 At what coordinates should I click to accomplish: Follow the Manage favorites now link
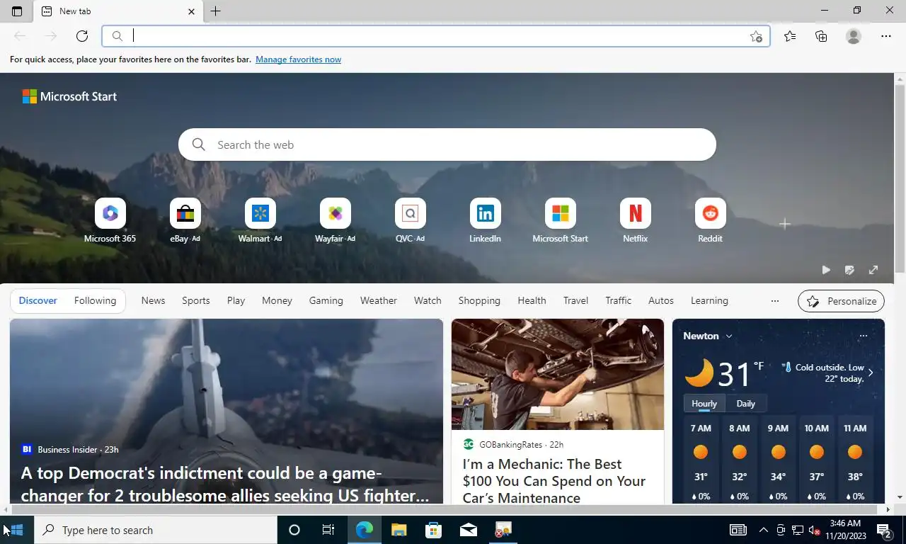coord(298,59)
